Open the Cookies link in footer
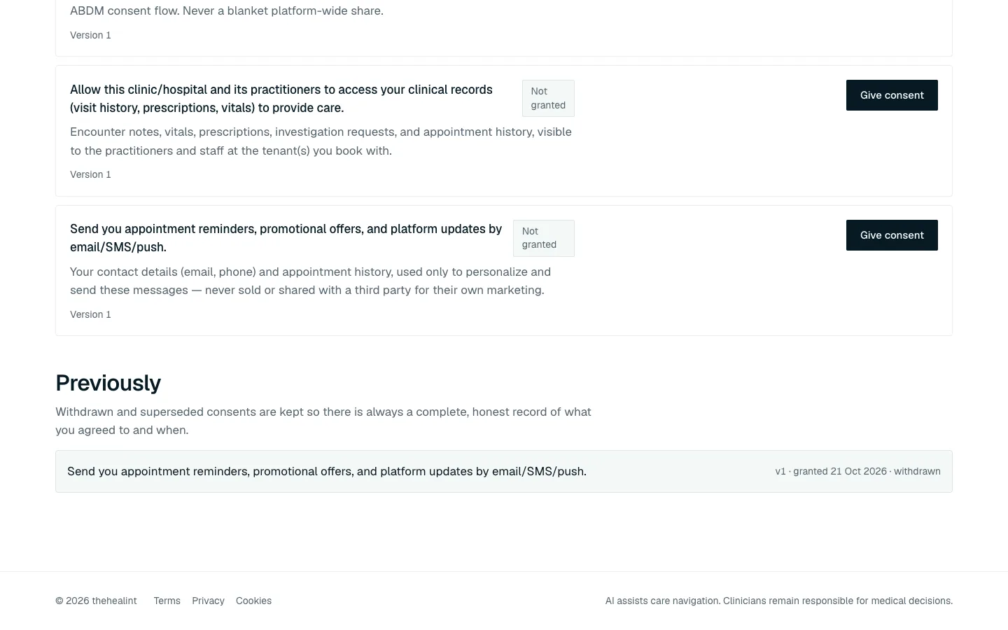Image resolution: width=1008 pixels, height=630 pixels. (253, 601)
